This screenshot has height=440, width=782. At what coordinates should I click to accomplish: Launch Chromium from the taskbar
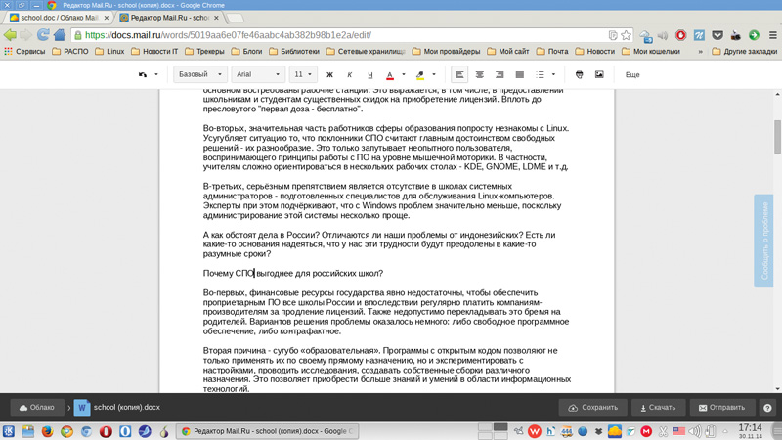pos(86,431)
